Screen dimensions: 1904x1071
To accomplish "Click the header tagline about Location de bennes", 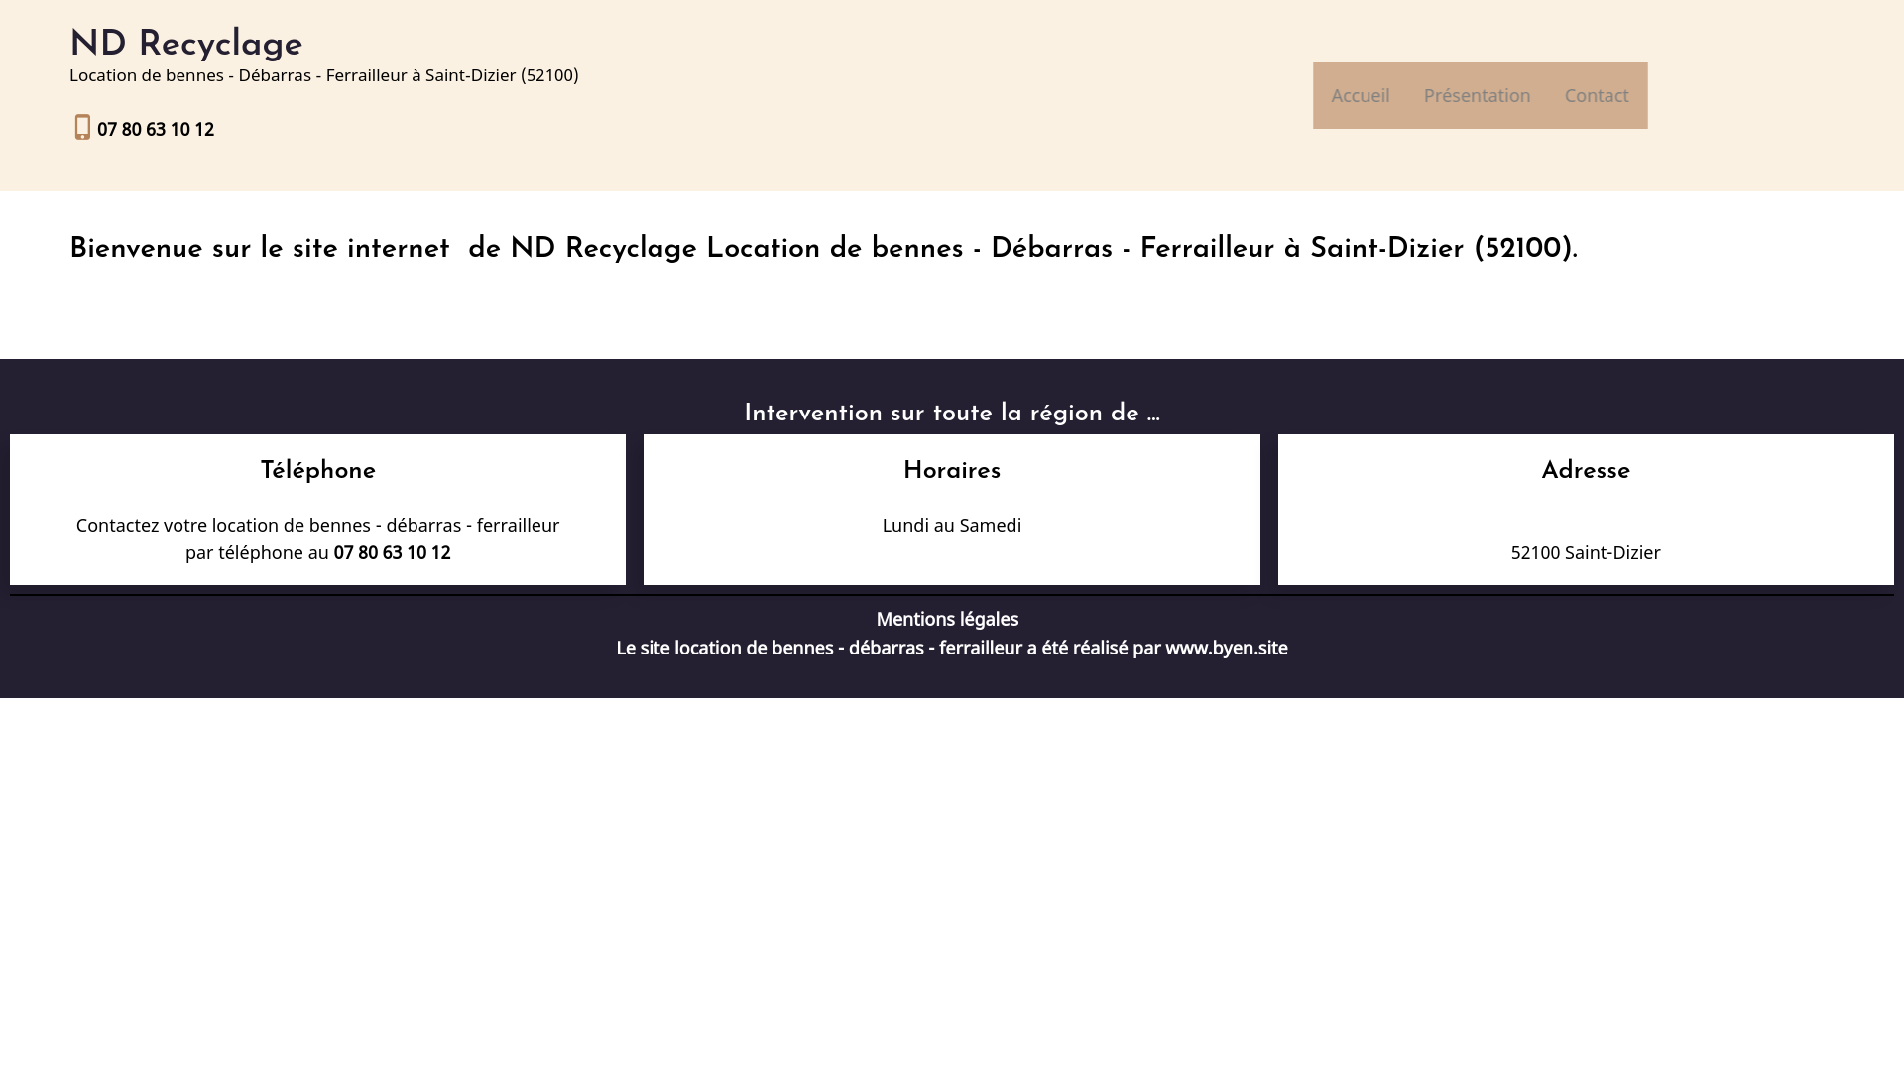I will tap(323, 75).
